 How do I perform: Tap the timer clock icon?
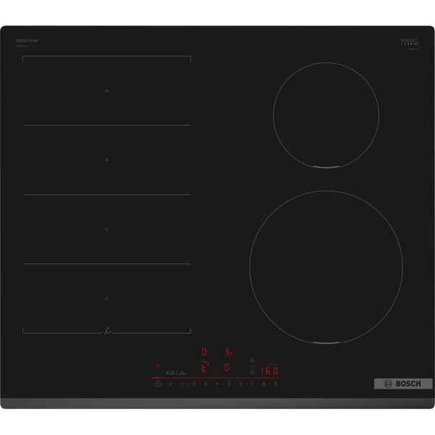pos(252,373)
